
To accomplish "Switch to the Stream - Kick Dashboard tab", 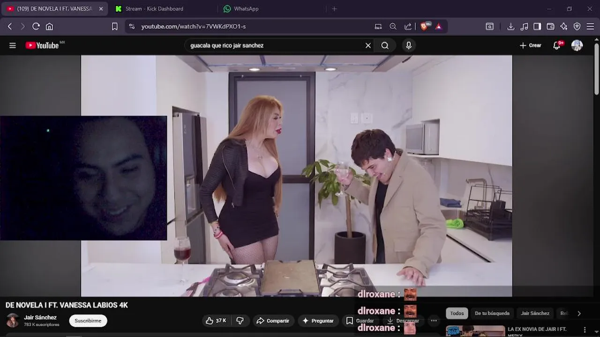I will 155,9.
